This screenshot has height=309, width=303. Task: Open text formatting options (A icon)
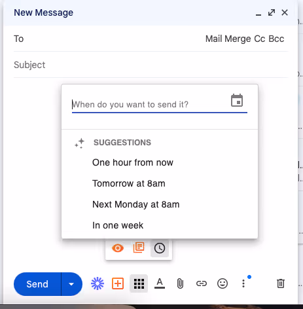[x=160, y=283]
